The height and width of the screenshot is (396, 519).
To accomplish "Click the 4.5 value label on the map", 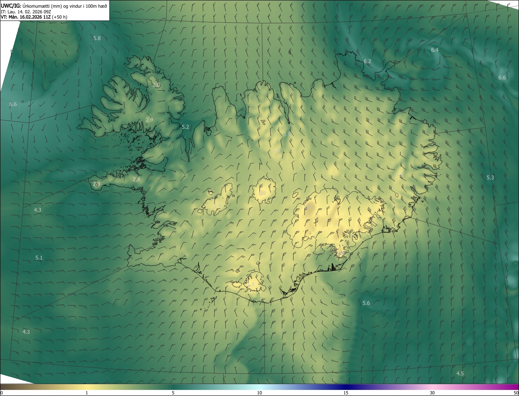I will point(460,373).
